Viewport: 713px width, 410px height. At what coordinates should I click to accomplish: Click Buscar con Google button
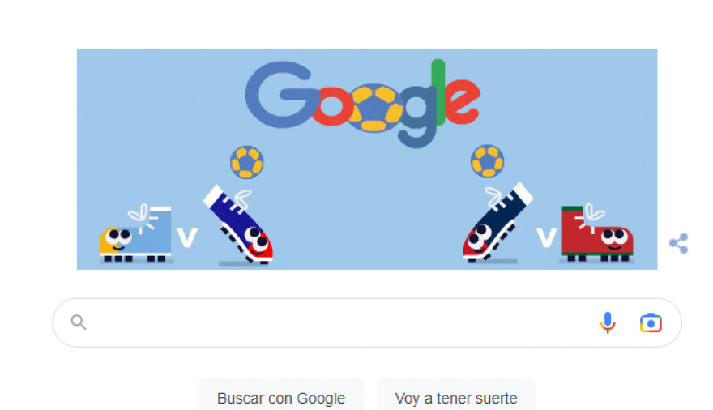281,398
